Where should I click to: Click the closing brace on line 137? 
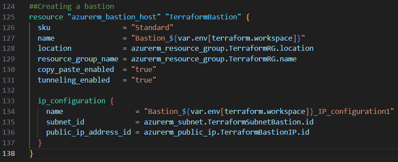[40, 143]
